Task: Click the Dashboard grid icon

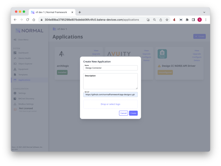Action: [15, 53]
